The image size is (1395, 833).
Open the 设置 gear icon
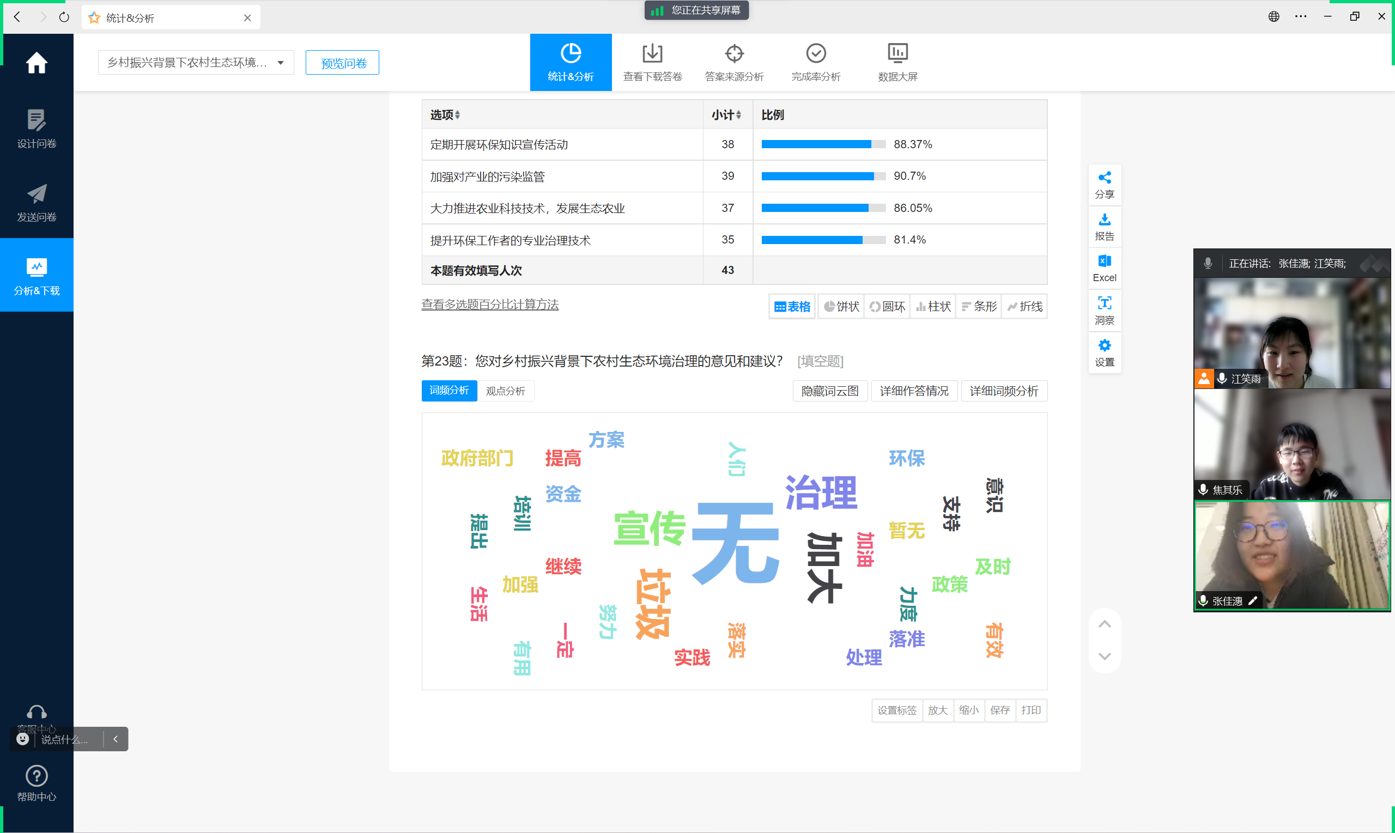point(1103,346)
